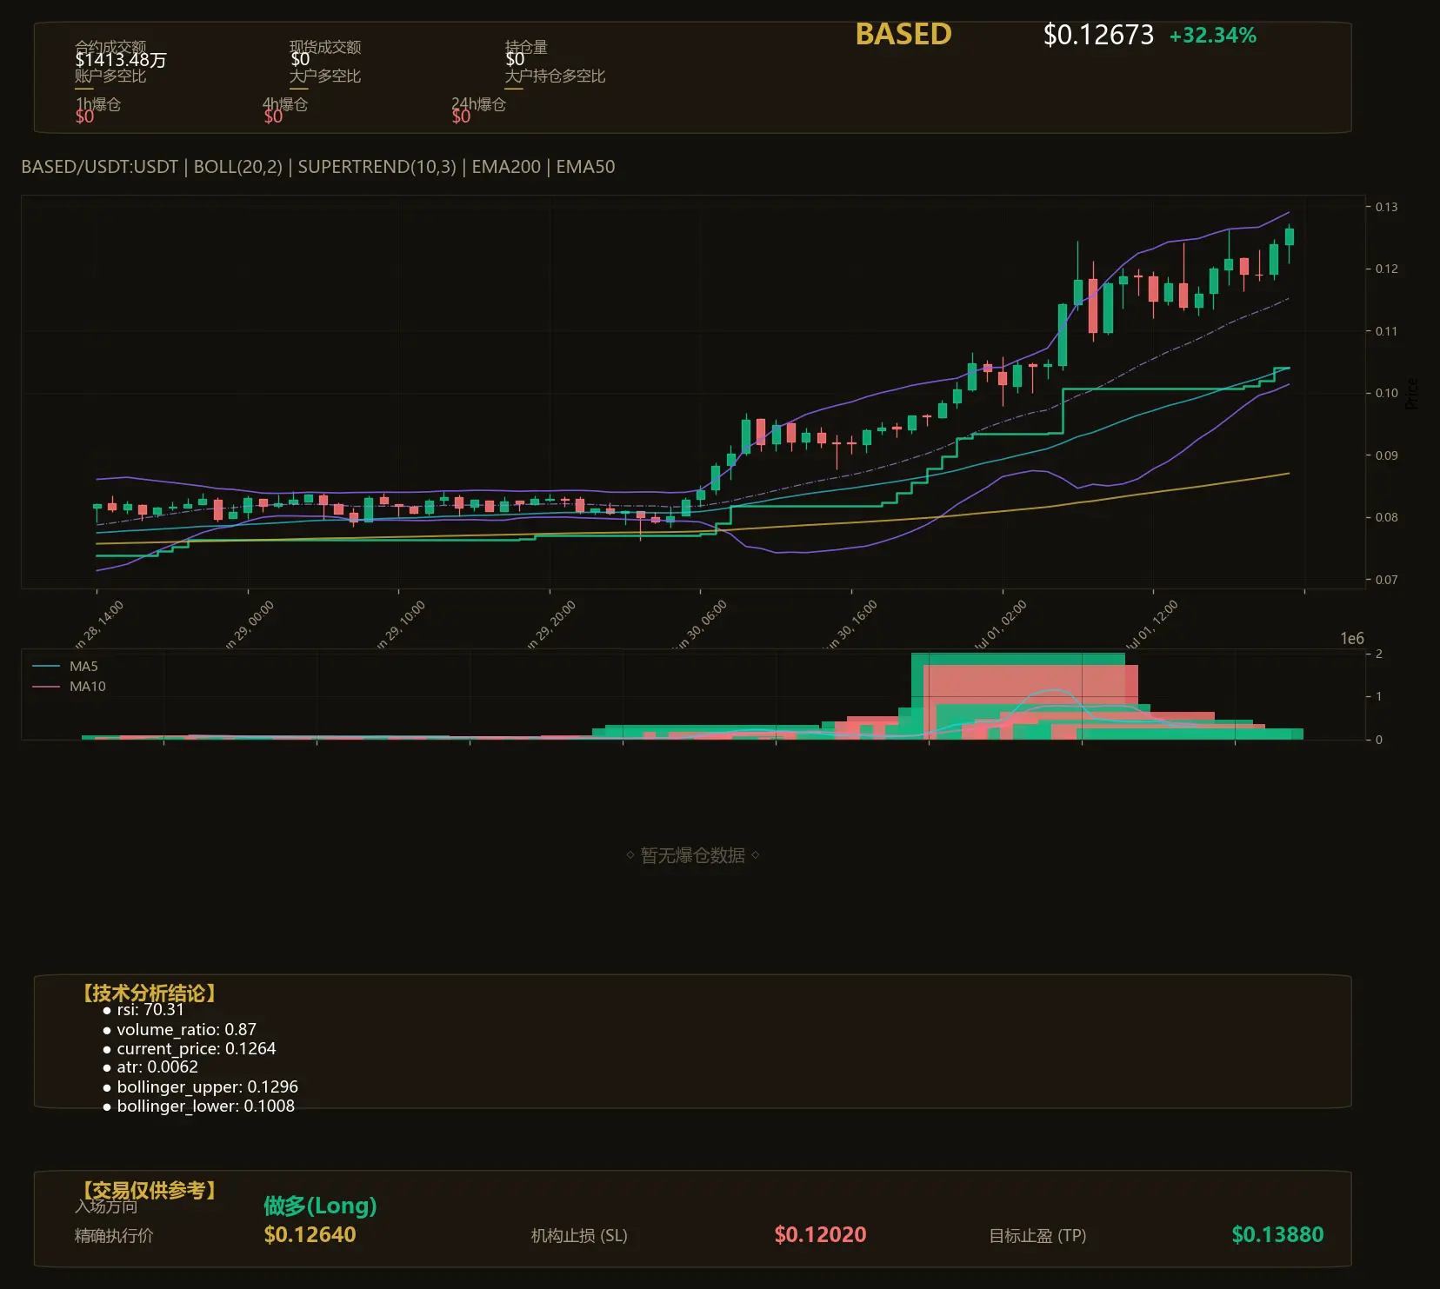Click the 做多(Long) direction value
1440x1289 pixels.
point(320,1206)
